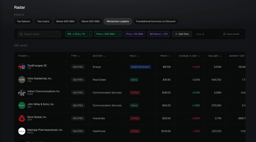Open Spire Global logo icon
The width and height of the screenshot is (256, 142).
22,118
